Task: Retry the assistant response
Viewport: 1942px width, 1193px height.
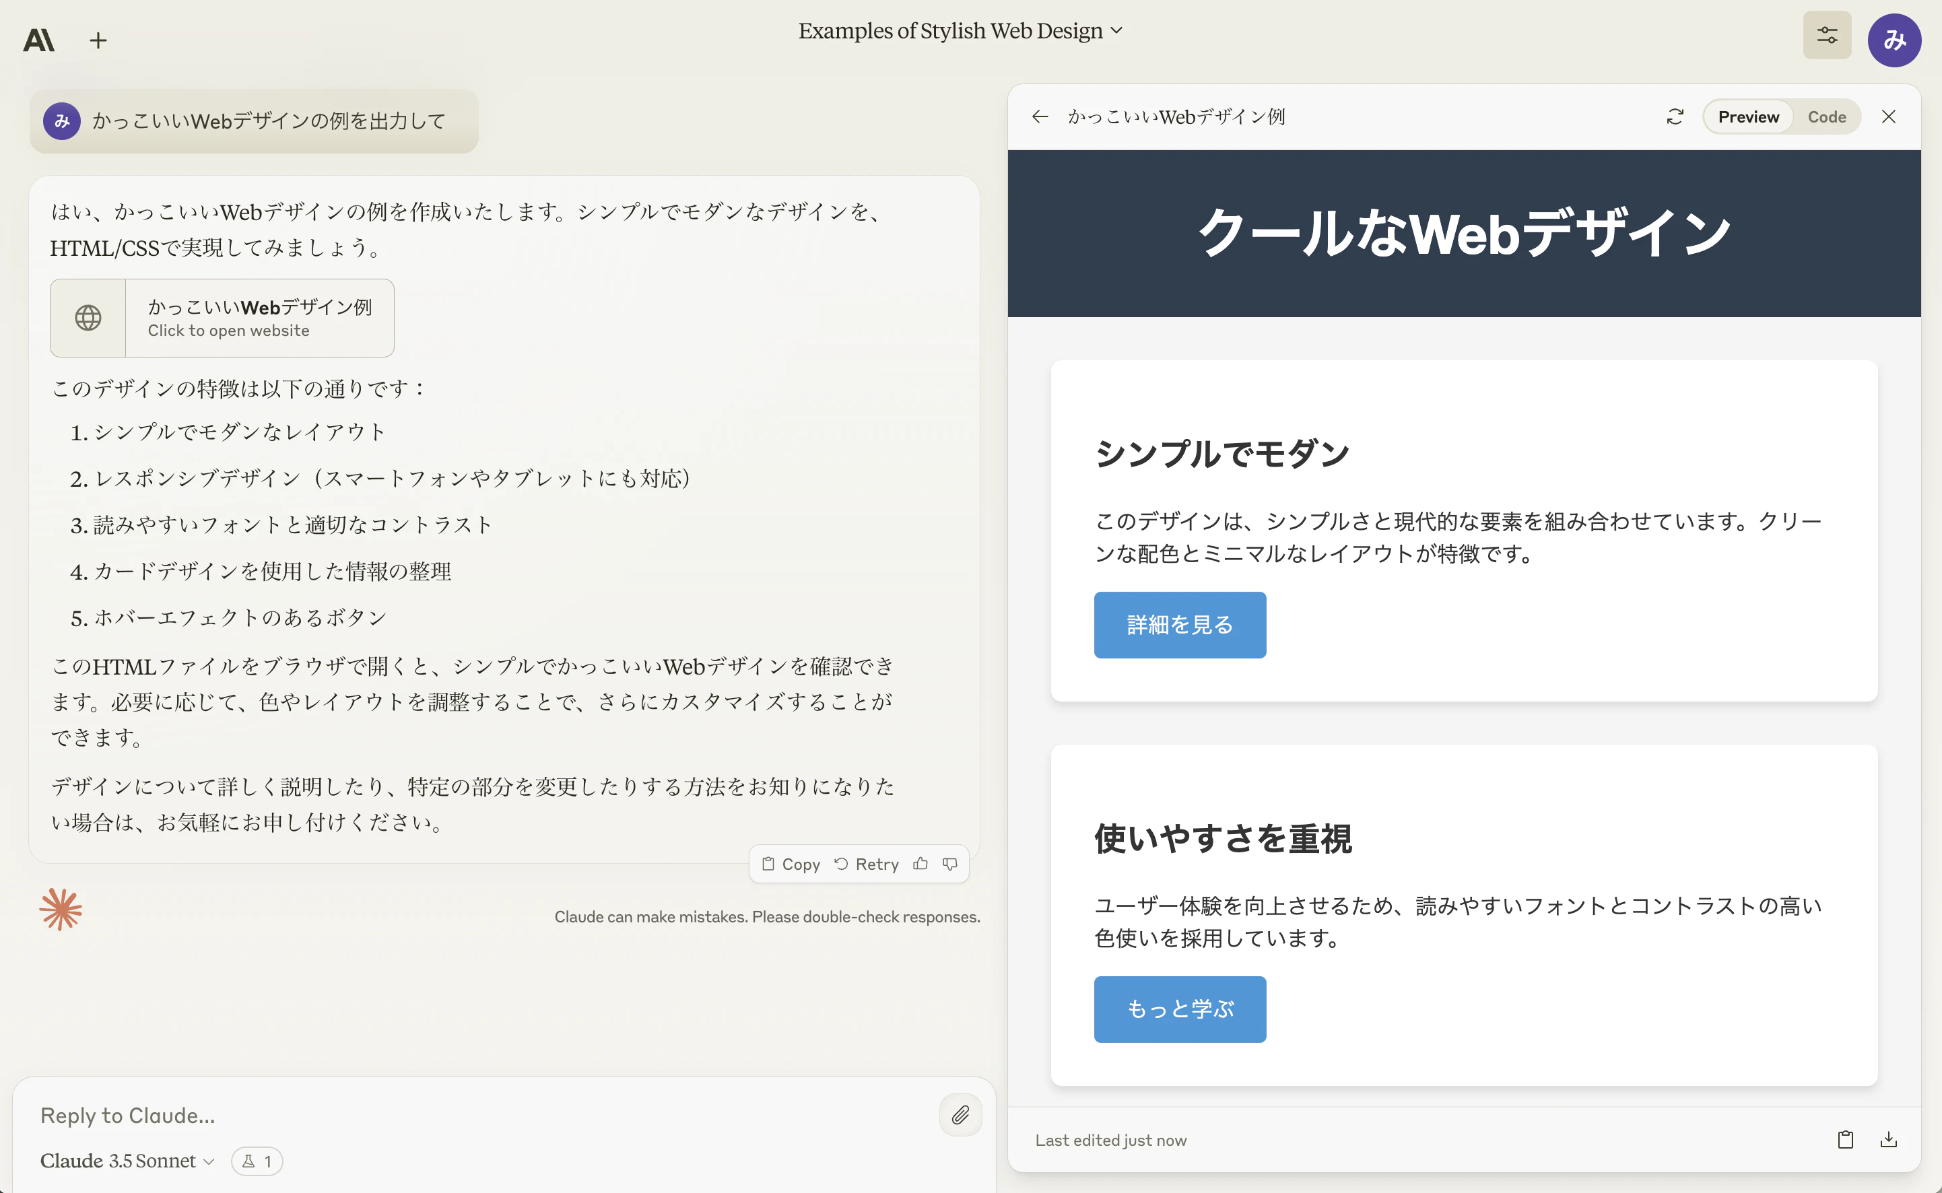Action: click(x=867, y=864)
